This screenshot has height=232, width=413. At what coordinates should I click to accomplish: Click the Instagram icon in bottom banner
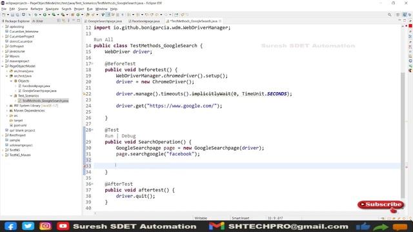tap(46, 226)
